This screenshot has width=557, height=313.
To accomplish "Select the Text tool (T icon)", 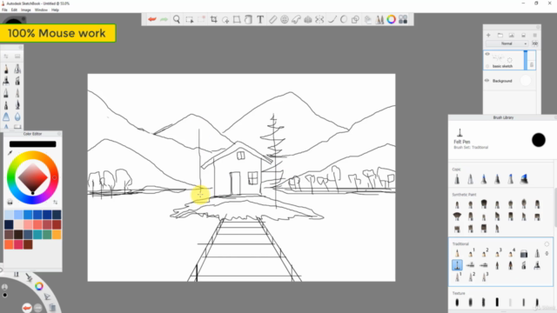I will [260, 19].
